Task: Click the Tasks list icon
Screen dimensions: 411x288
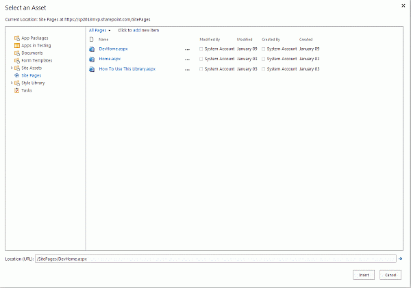Action: [x=16, y=90]
